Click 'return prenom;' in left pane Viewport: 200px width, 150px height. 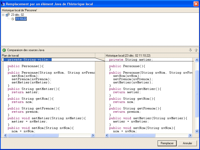coord(25,112)
